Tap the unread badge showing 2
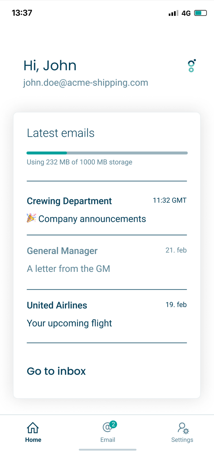The height and width of the screenshot is (459, 214). 113,424
